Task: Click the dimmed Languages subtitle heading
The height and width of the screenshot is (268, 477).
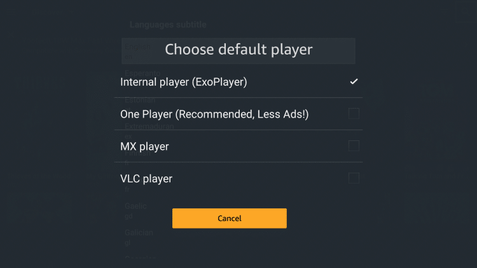Action: 168,25
